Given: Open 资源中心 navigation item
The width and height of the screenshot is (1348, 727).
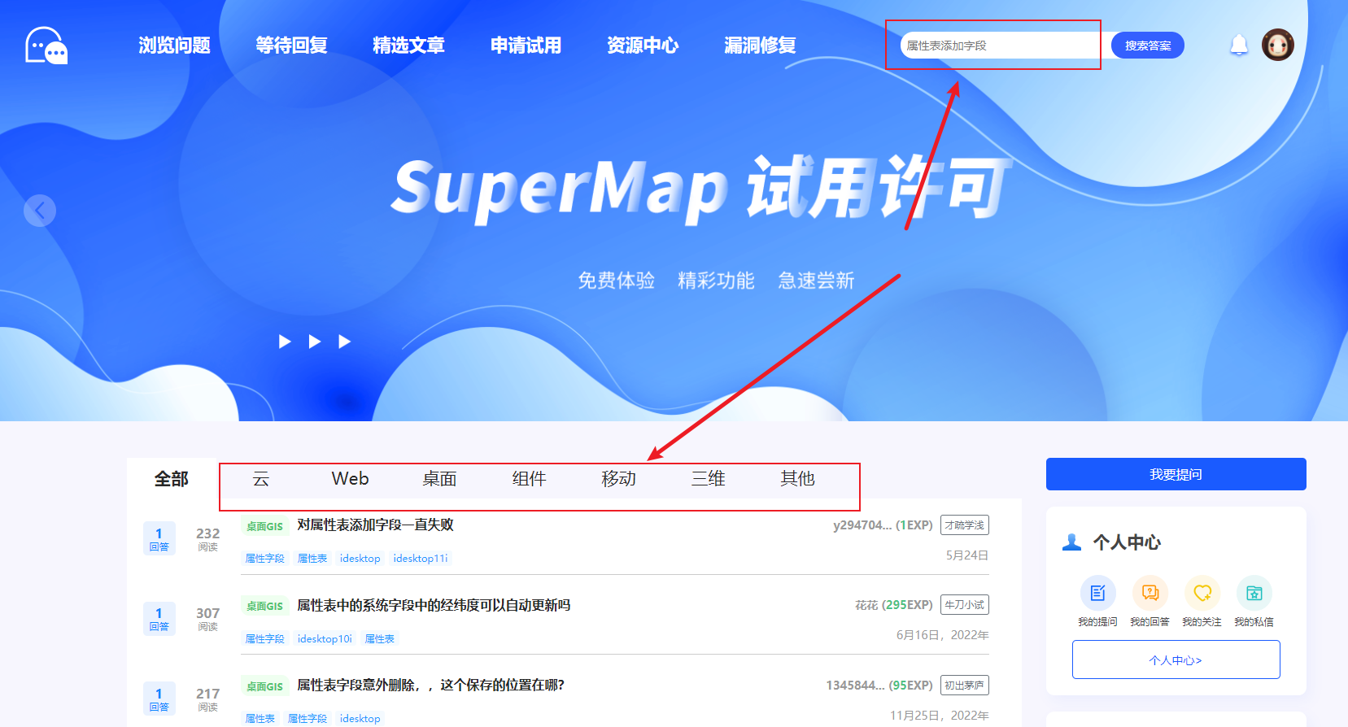Looking at the screenshot, I should point(643,46).
